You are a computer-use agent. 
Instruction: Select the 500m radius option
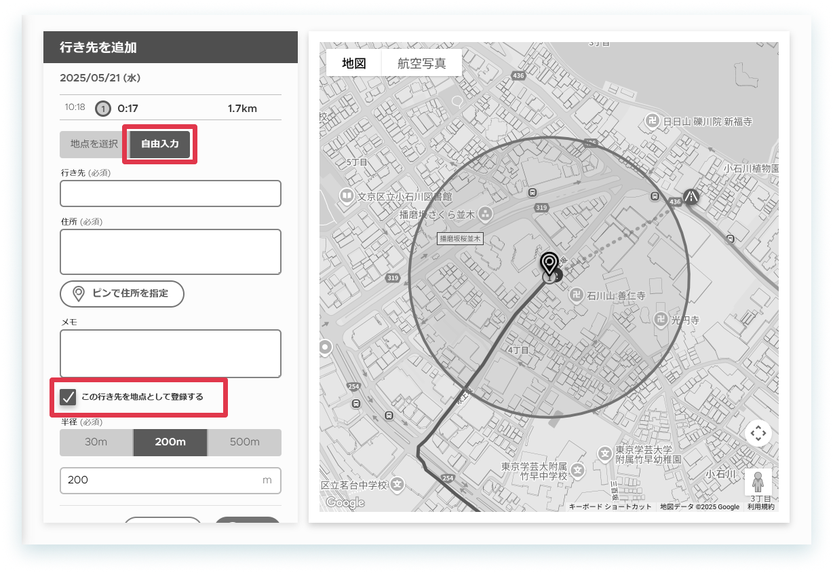(244, 442)
